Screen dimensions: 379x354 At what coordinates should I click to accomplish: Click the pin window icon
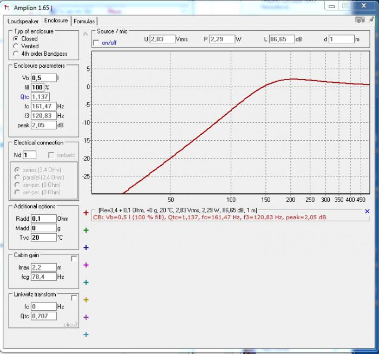tap(371, 19)
